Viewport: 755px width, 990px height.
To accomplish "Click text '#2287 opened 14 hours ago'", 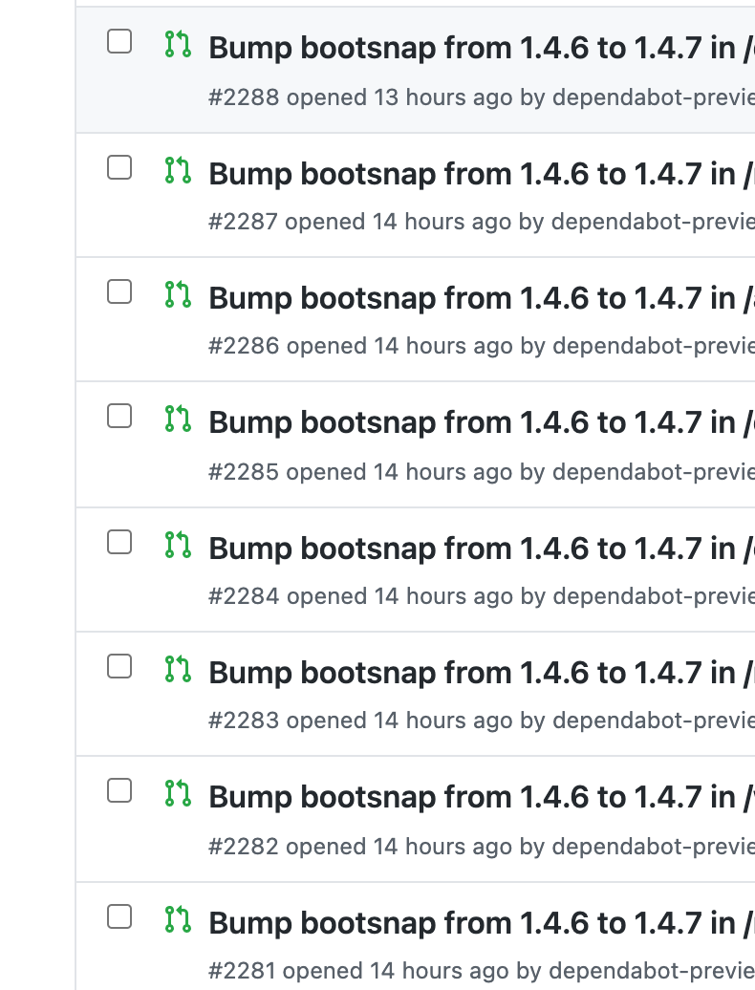I will [x=360, y=223].
